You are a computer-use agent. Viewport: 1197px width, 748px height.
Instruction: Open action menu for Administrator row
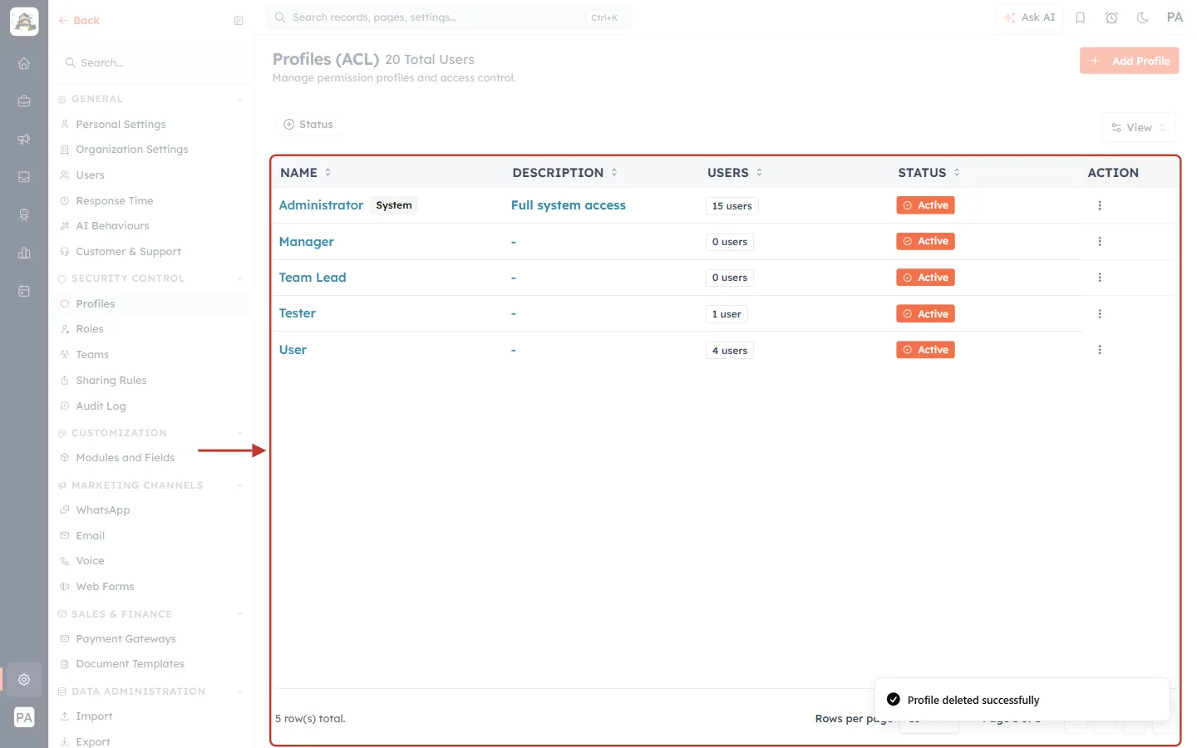[1100, 205]
